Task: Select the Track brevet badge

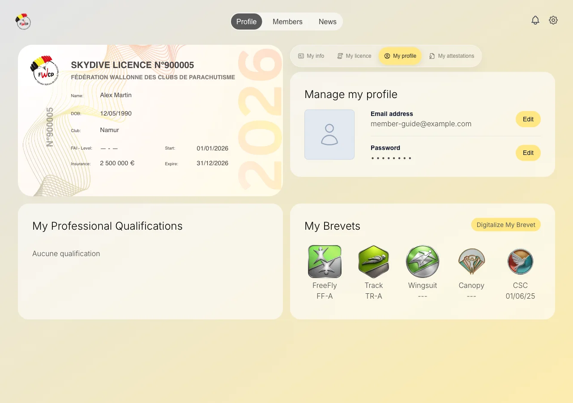Action: pos(374,262)
